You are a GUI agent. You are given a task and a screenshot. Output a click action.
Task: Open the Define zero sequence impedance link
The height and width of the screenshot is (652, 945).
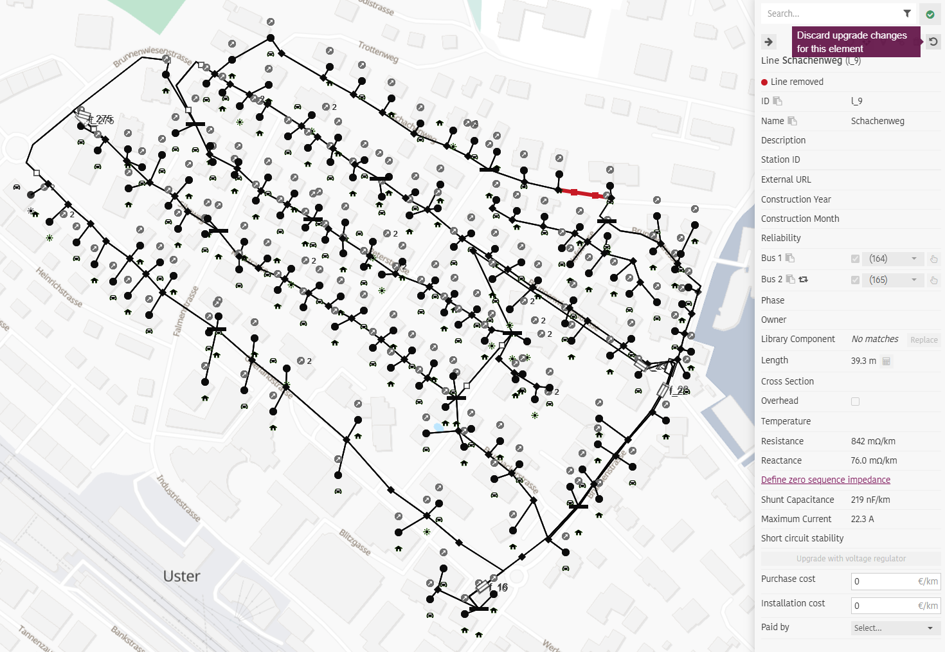click(825, 480)
